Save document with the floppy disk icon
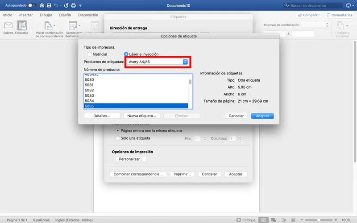 coord(49,5)
